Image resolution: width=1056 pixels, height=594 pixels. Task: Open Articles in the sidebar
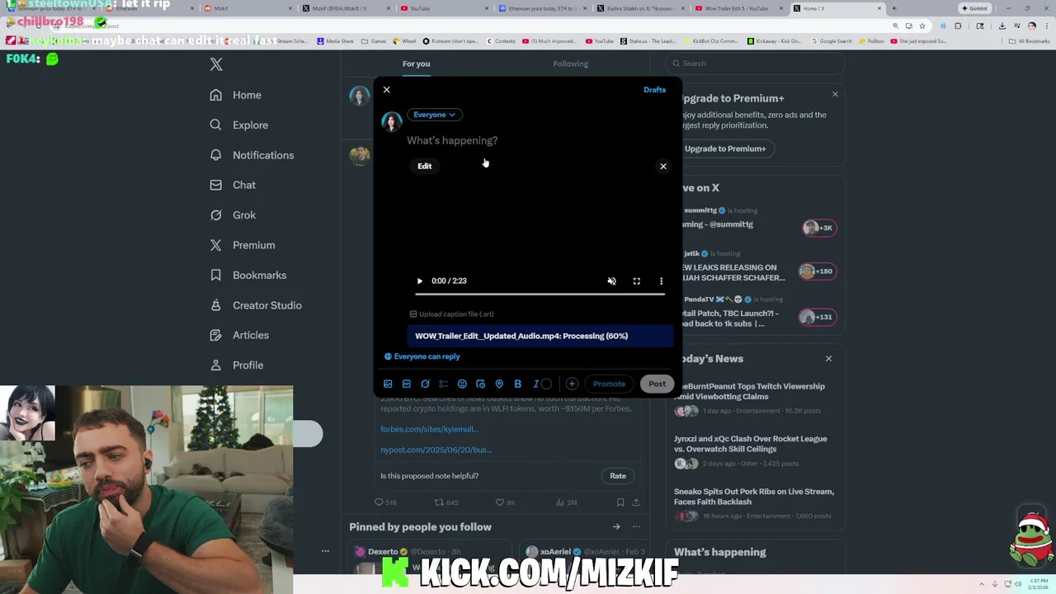click(239, 335)
